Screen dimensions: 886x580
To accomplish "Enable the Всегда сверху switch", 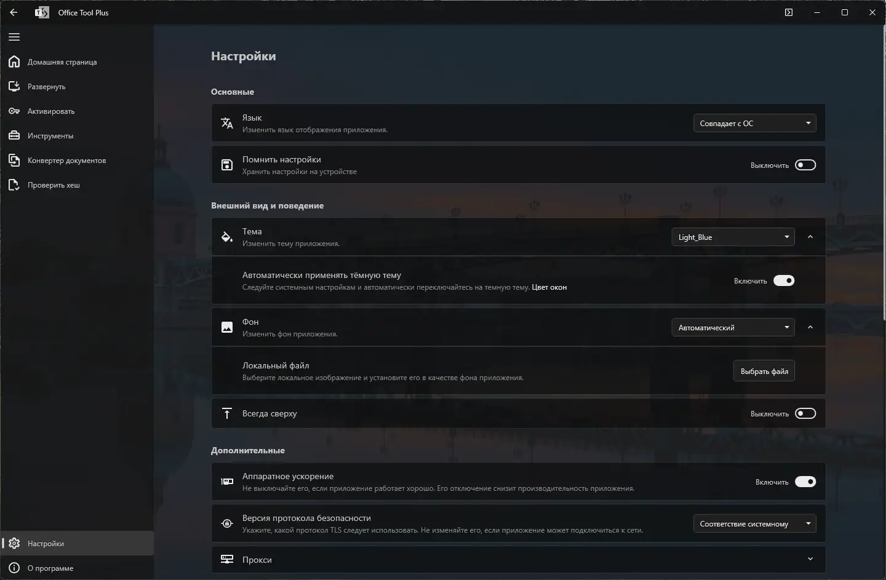I will [x=805, y=413].
